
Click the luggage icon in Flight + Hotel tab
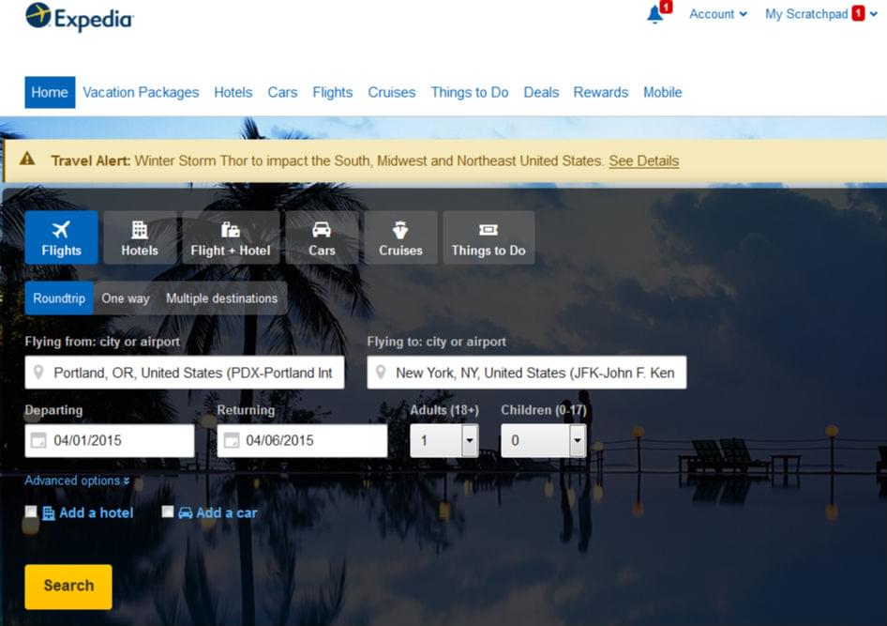(x=231, y=229)
